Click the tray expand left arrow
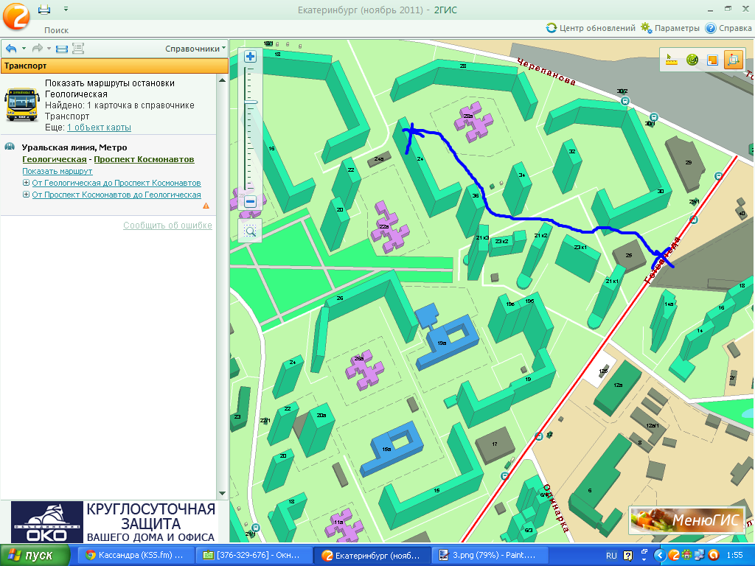 (660, 556)
